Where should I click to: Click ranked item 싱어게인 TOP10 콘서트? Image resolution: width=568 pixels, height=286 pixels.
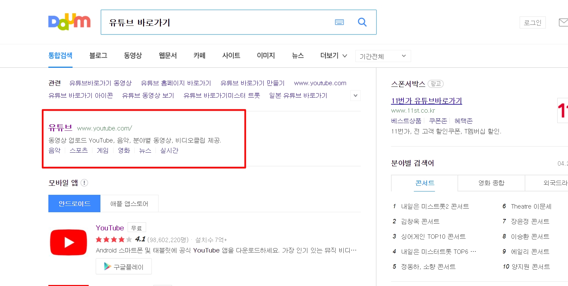[433, 237]
